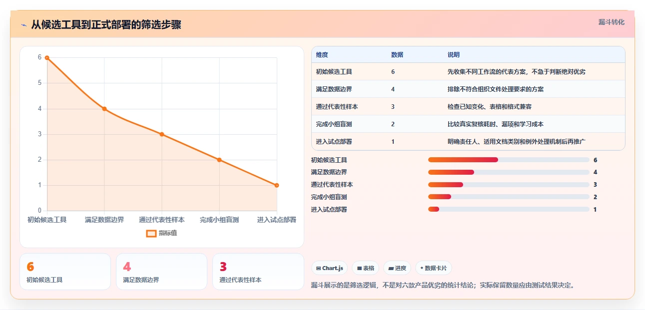The image size is (645, 310).
Task: Click the chart data point at value 1
Action: (x=277, y=185)
